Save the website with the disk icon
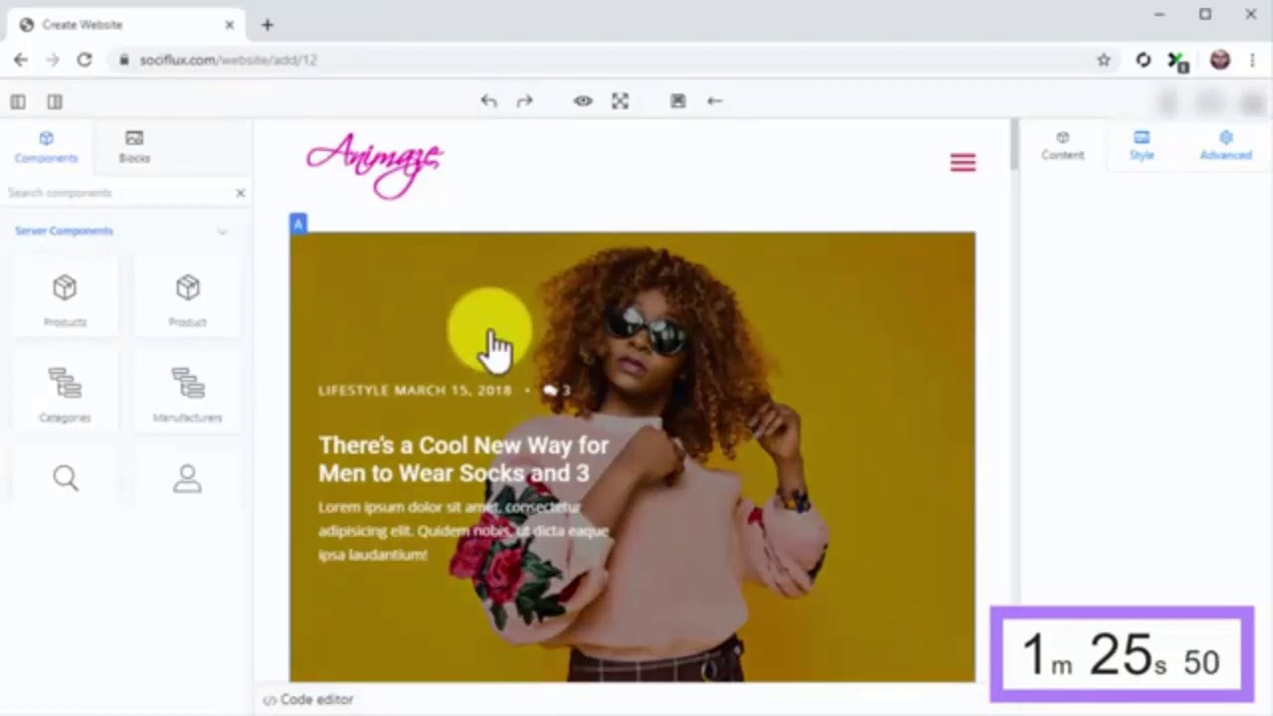1273x716 pixels. click(677, 100)
